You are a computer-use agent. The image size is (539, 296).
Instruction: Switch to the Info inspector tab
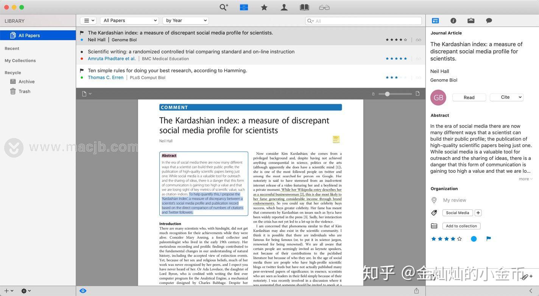pos(453,20)
